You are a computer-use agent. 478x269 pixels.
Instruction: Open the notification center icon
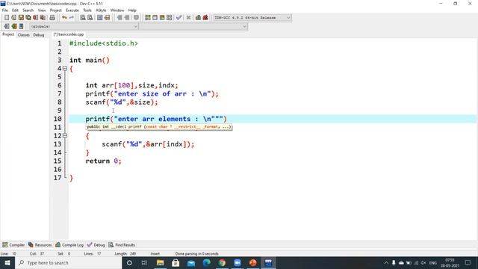(468, 262)
